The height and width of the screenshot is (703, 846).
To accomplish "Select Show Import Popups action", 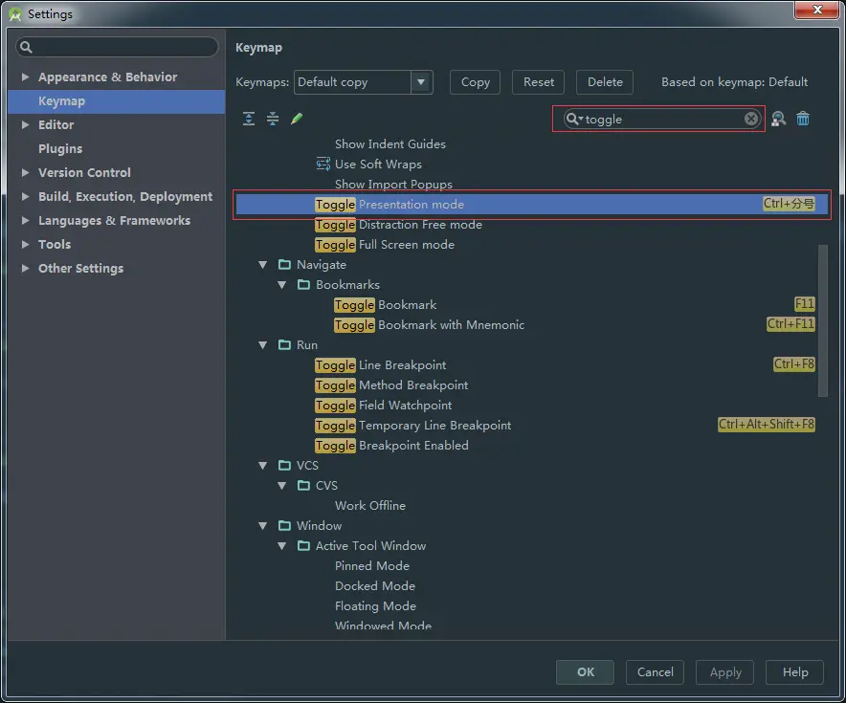I will [393, 184].
